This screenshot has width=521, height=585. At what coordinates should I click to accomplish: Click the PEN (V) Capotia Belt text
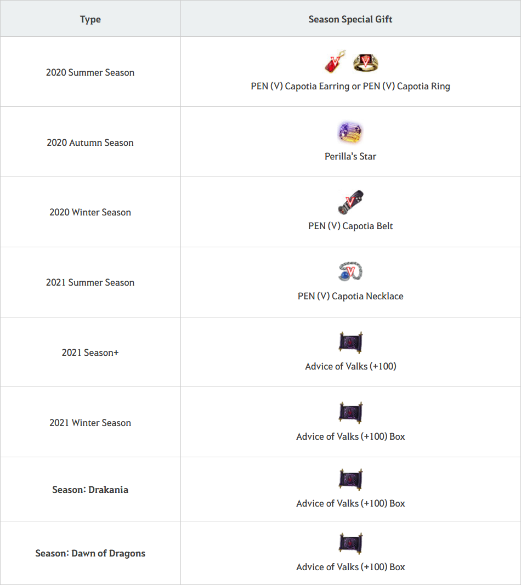pos(350,226)
